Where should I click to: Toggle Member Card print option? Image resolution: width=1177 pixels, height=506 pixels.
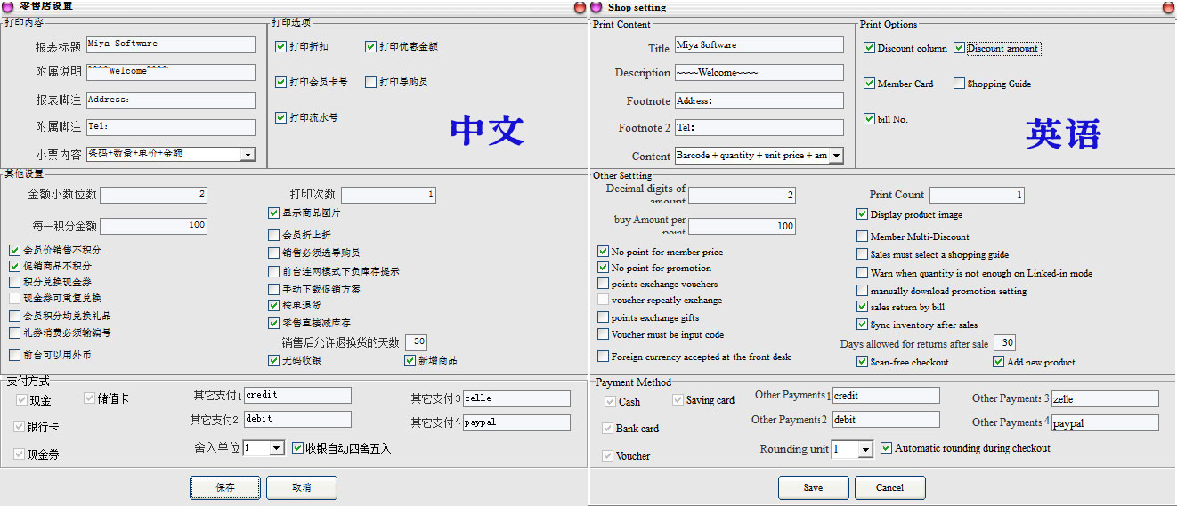tap(869, 84)
